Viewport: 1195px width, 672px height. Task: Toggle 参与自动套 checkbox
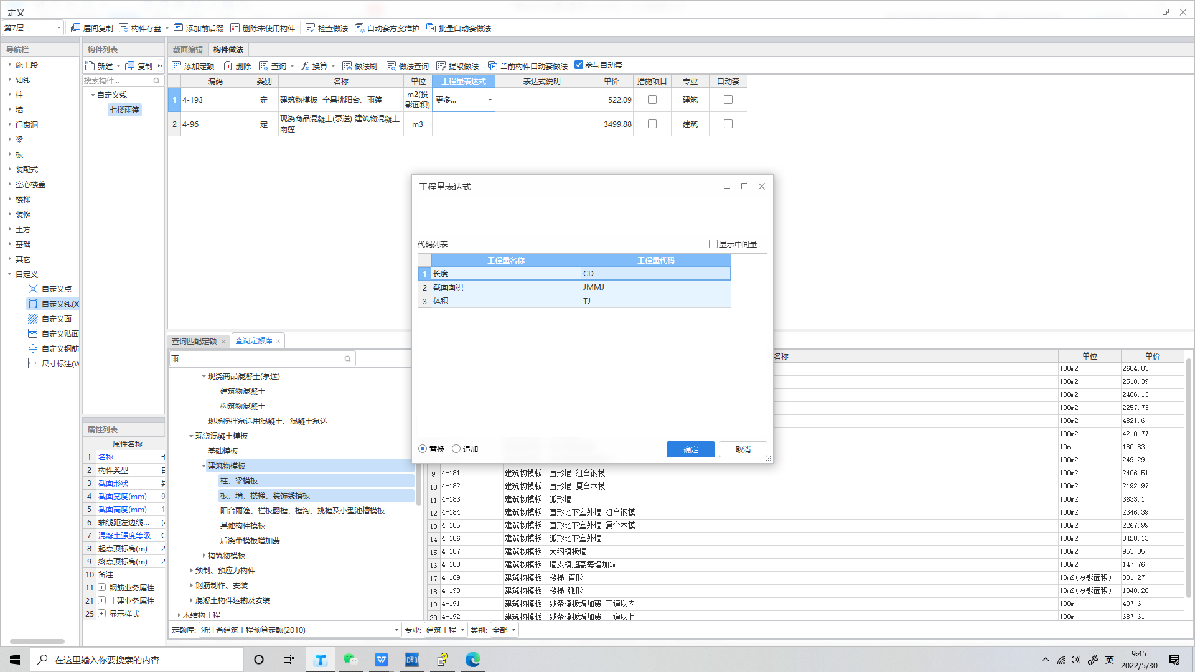coord(579,65)
